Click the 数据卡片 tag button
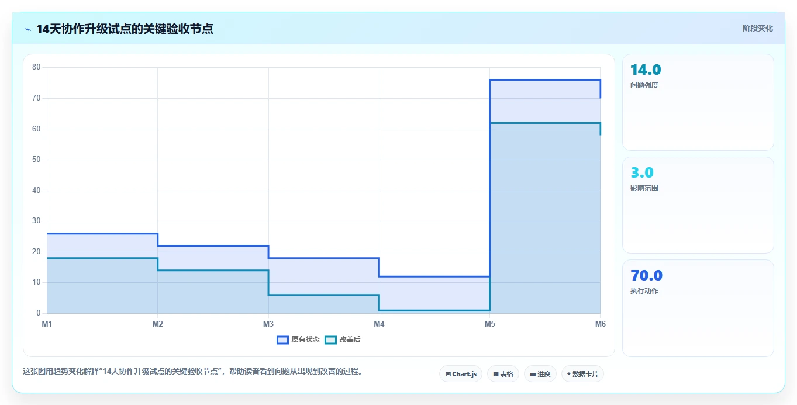797x405 pixels. tap(582, 374)
